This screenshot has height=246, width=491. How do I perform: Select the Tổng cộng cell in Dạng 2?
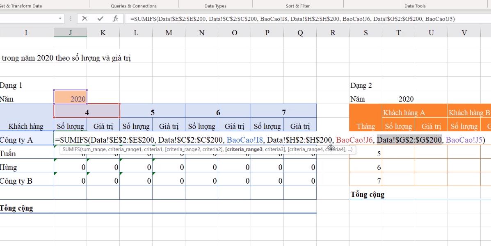point(365,194)
